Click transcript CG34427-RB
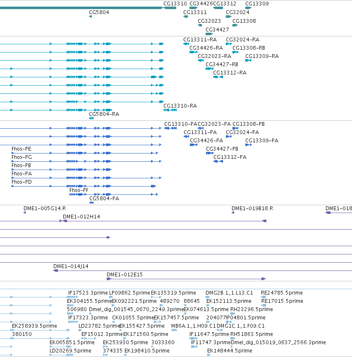352x357 pixels. tap(222, 65)
